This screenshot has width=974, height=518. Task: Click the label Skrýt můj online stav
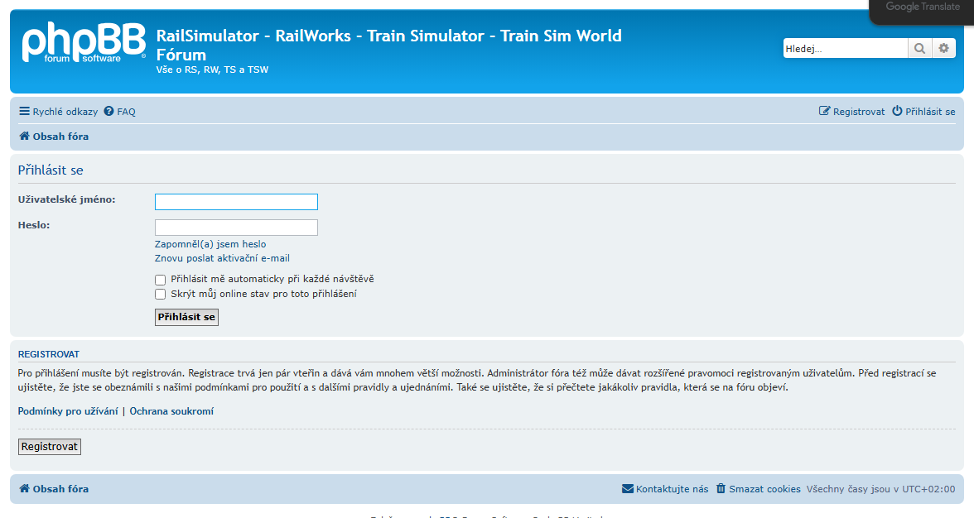point(264,294)
